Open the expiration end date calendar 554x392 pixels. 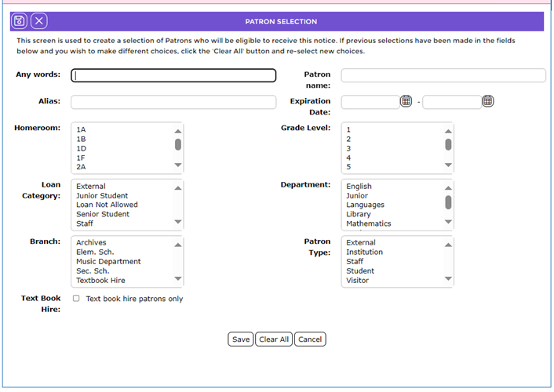[487, 101]
